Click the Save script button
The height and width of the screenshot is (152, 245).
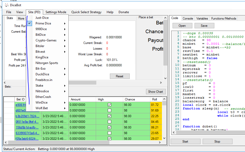[204, 26]
